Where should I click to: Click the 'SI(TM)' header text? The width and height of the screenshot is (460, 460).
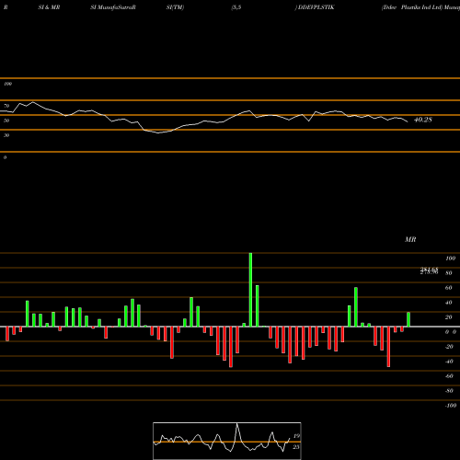click(x=175, y=7)
